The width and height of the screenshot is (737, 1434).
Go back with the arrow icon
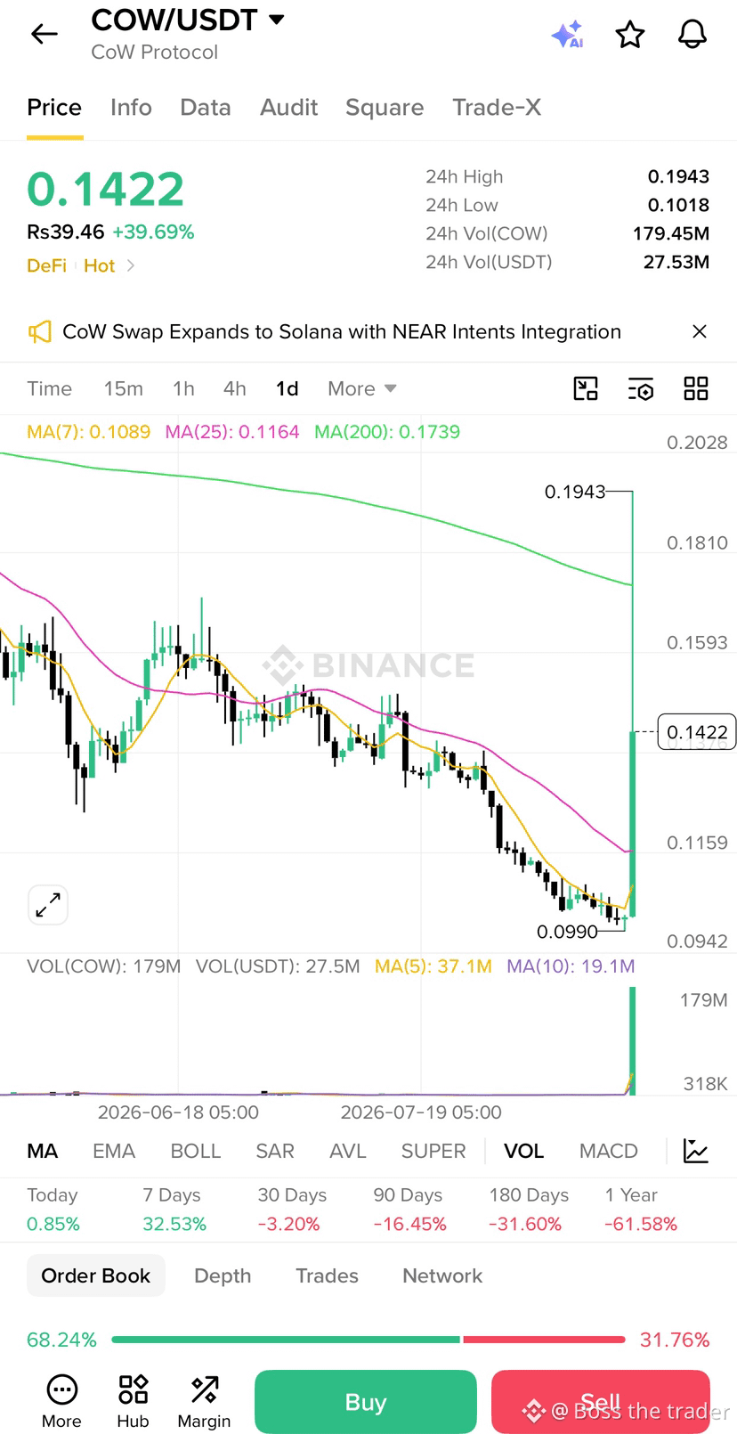tap(44, 35)
